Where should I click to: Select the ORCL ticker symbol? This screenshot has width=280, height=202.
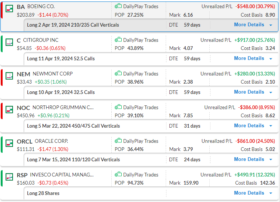tap(24, 141)
